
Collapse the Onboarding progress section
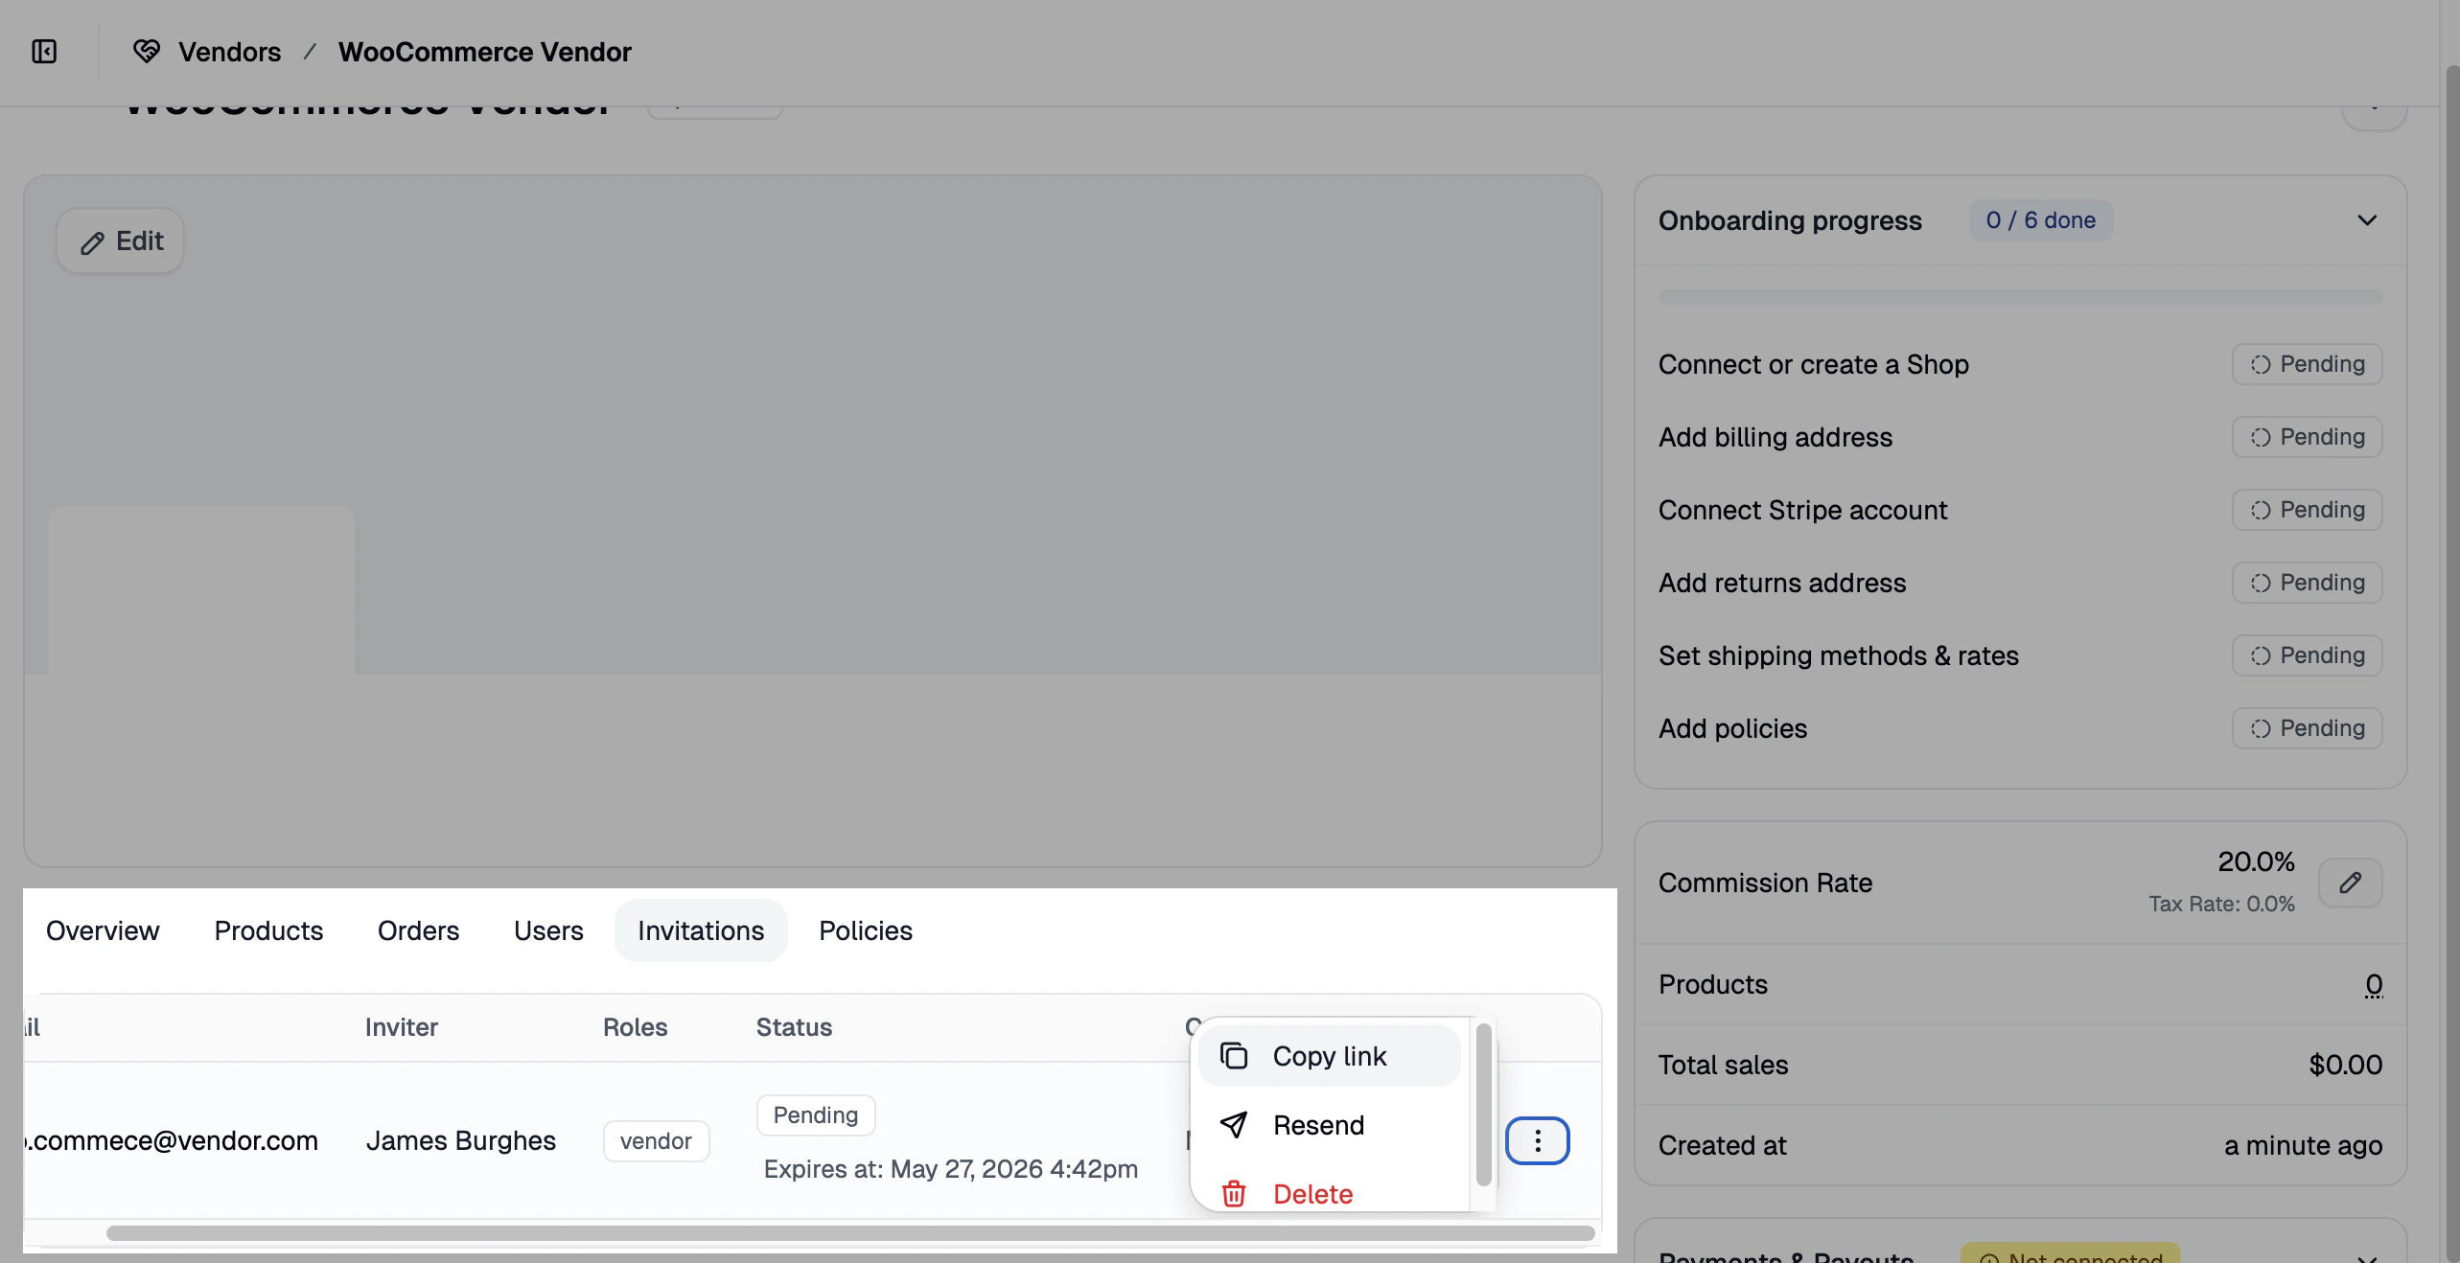point(2367,220)
